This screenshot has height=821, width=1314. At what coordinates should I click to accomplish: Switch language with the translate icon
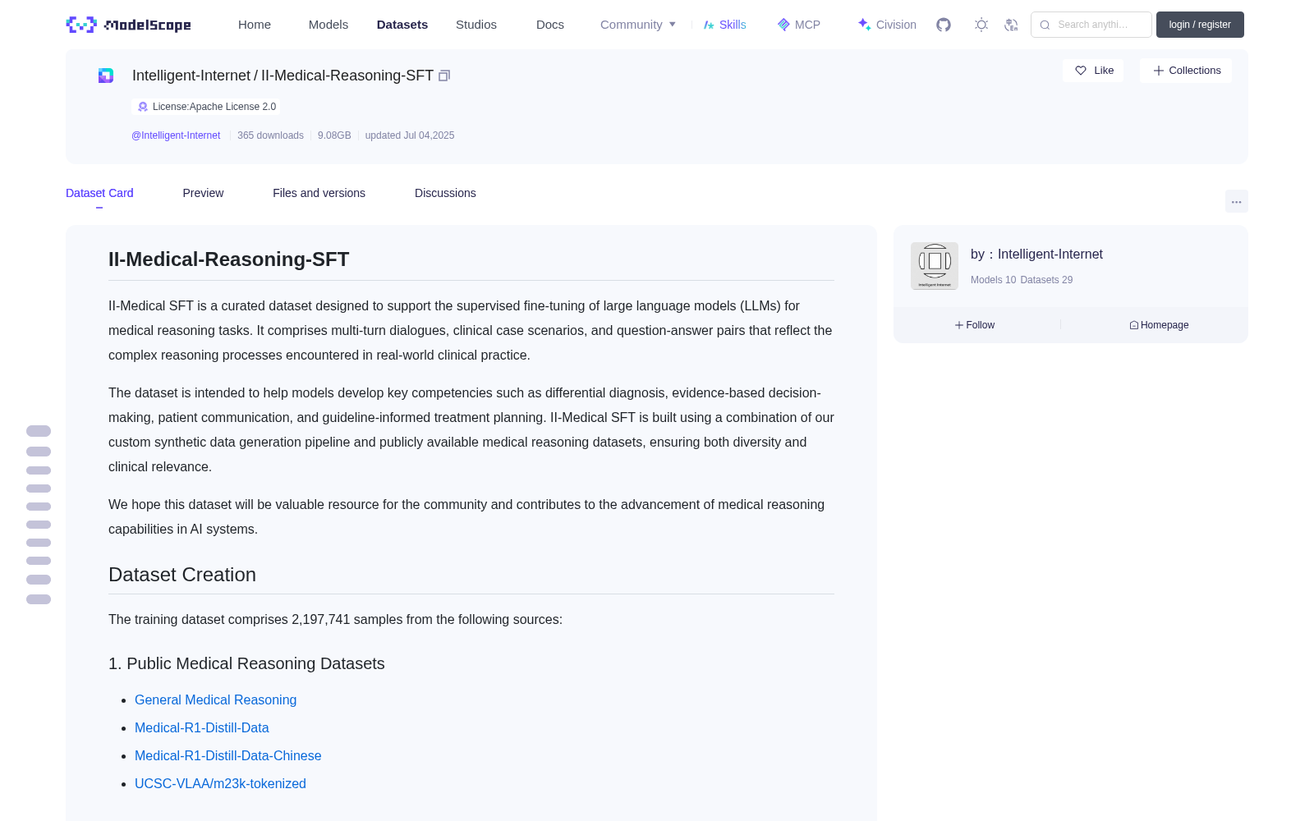pyautogui.click(x=1011, y=25)
